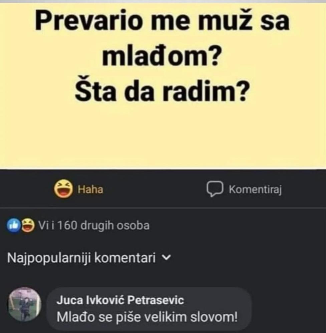View who reacted: Vi i 160 drugih osoba
The width and height of the screenshot is (326, 333).
click(94, 225)
